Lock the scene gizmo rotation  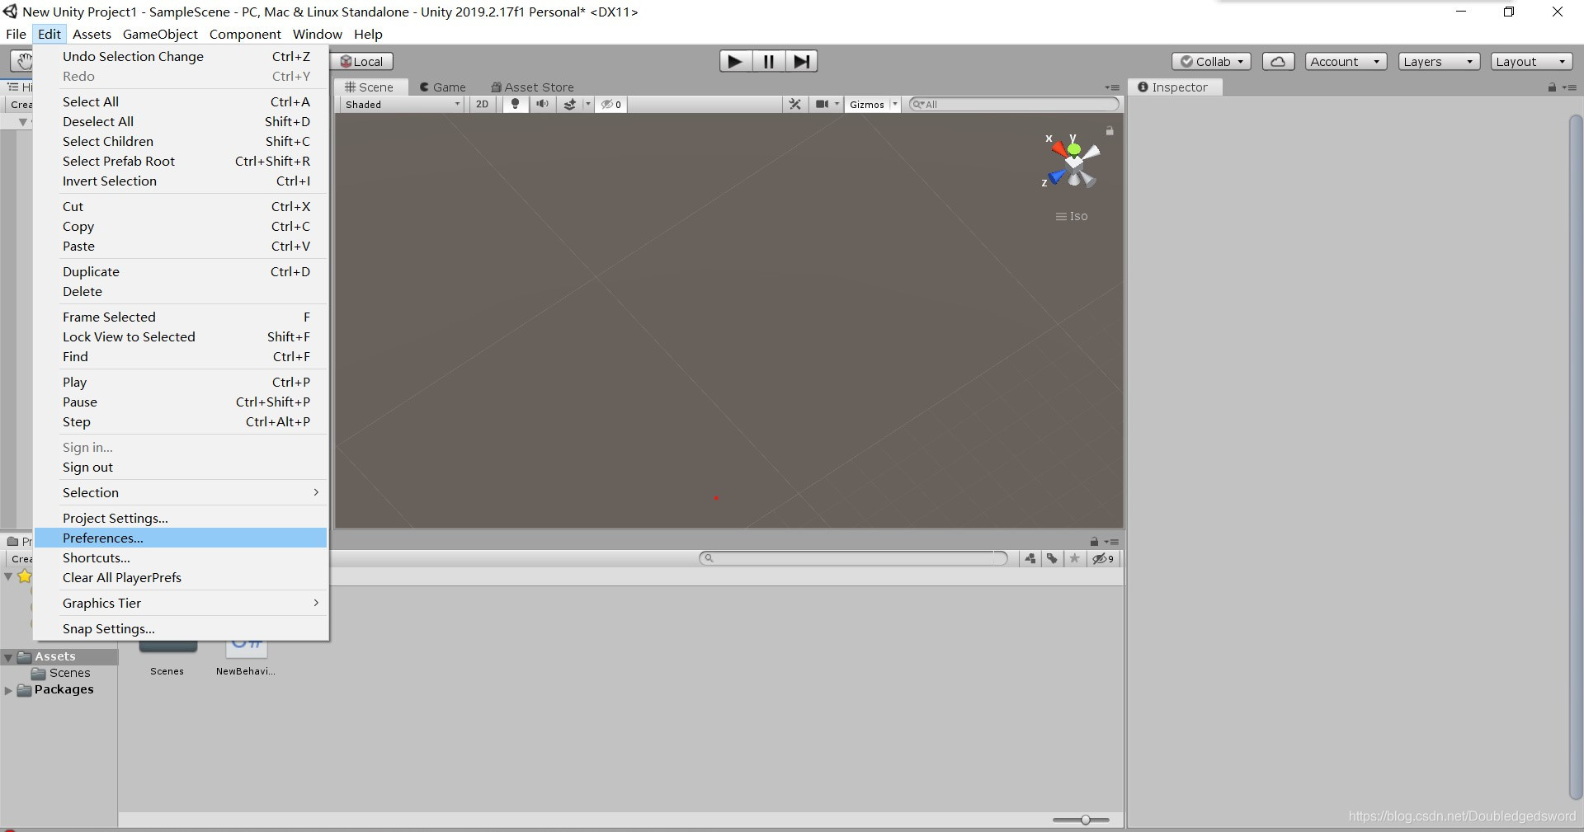(1110, 130)
